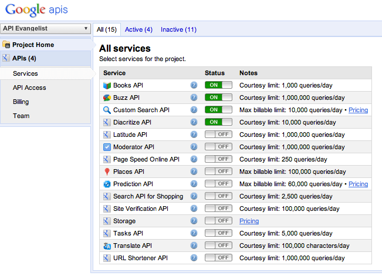The width and height of the screenshot is (382, 279).
Task: Open help for Buzz API
Action: click(194, 98)
